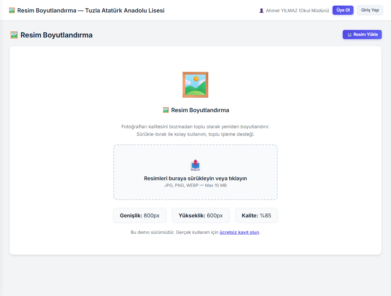
Task: Click the 'Sürükle-bırak ile kolay kullanım' line
Action: point(195,134)
